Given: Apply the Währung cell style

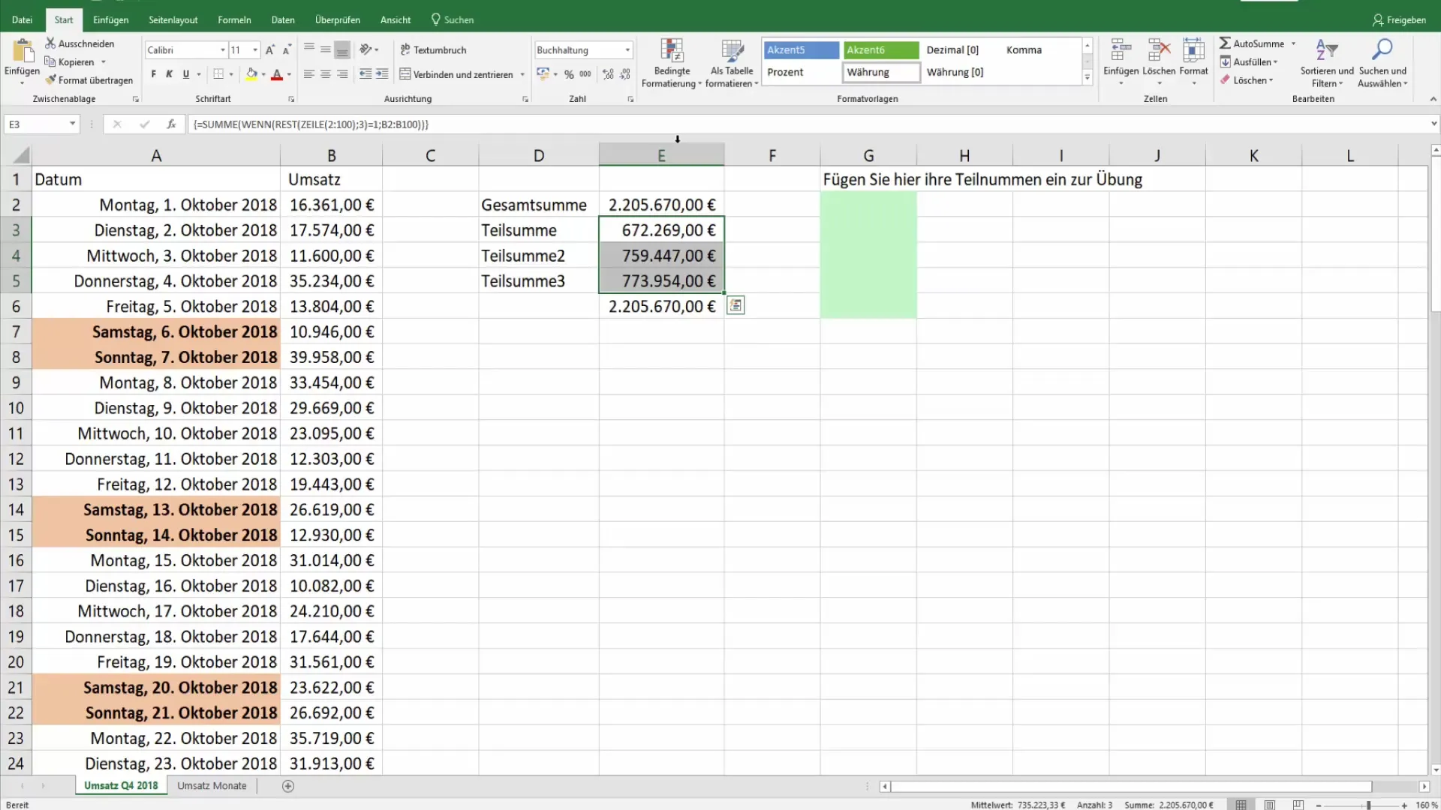Looking at the screenshot, I should 881,72.
